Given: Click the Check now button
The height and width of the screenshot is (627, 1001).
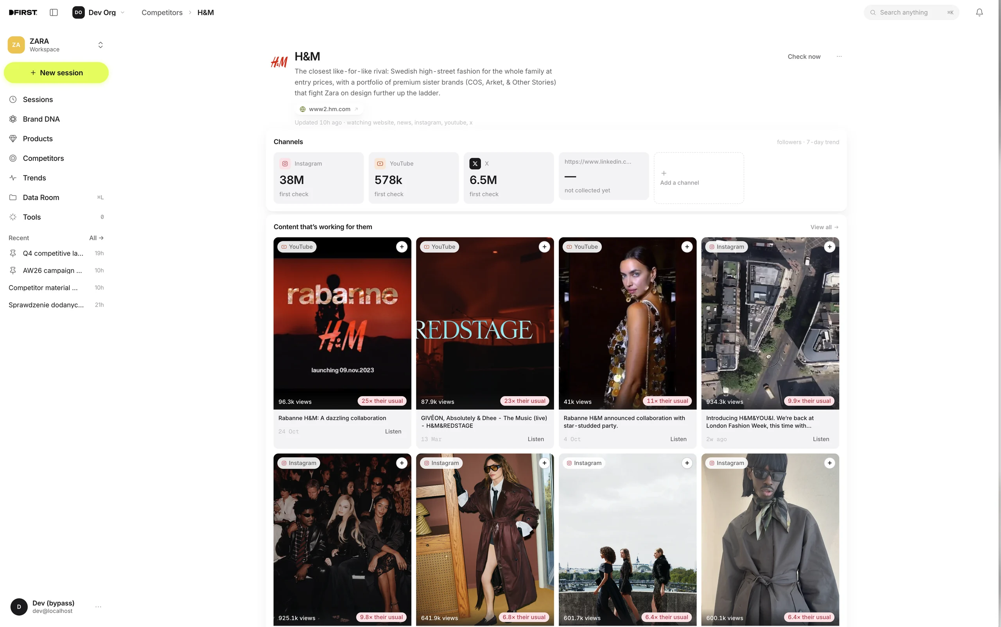Looking at the screenshot, I should coord(804,56).
